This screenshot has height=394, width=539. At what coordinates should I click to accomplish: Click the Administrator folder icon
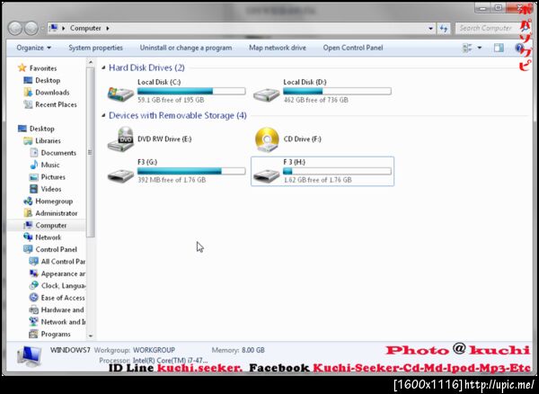tap(28, 213)
